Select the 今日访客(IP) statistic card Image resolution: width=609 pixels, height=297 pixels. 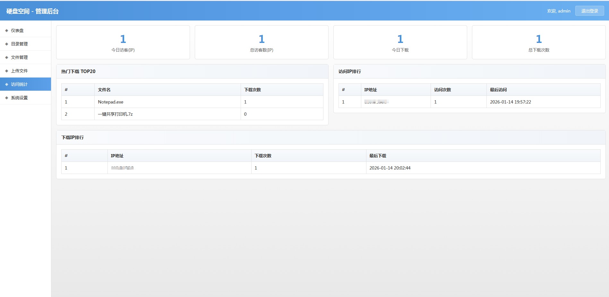[123, 43]
